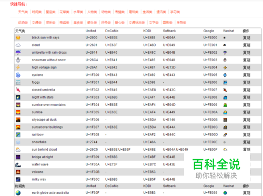The height and width of the screenshot is (196, 263).
Task: Open the 手势类 category link
Action: (181, 23)
